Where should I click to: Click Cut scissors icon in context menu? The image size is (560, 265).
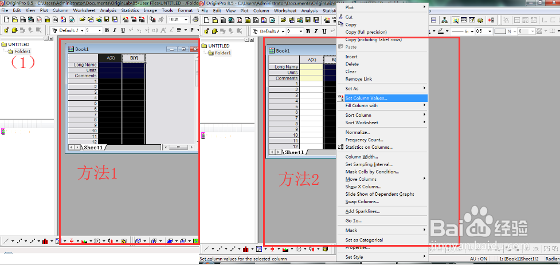(x=340, y=17)
